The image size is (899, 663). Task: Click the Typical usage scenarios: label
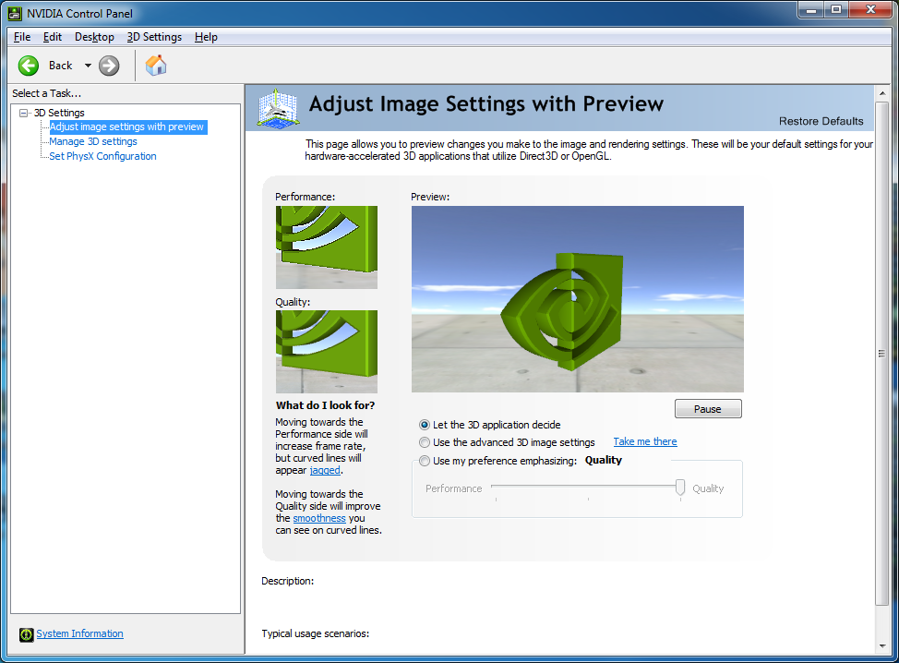pos(316,633)
